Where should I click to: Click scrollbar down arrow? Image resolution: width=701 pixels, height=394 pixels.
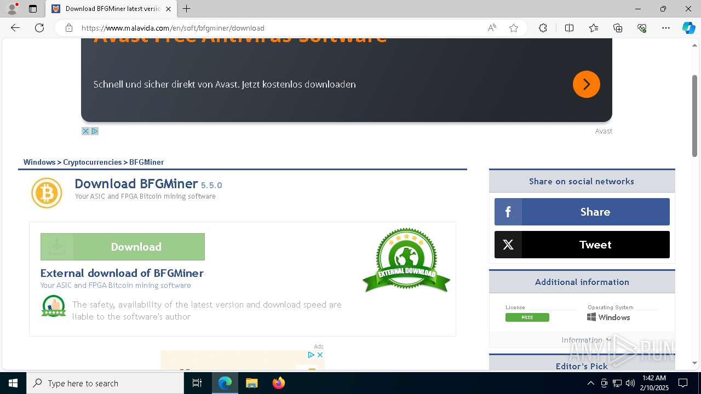(695, 363)
